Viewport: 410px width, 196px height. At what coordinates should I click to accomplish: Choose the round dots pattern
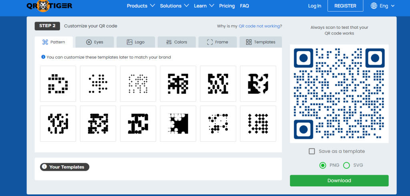[x=98, y=84]
